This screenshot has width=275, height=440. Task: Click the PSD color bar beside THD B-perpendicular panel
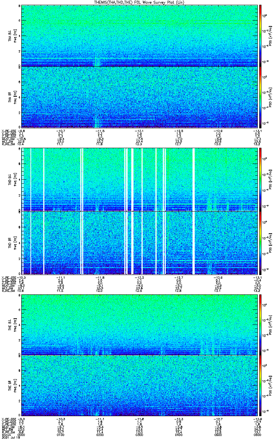pos(260,179)
